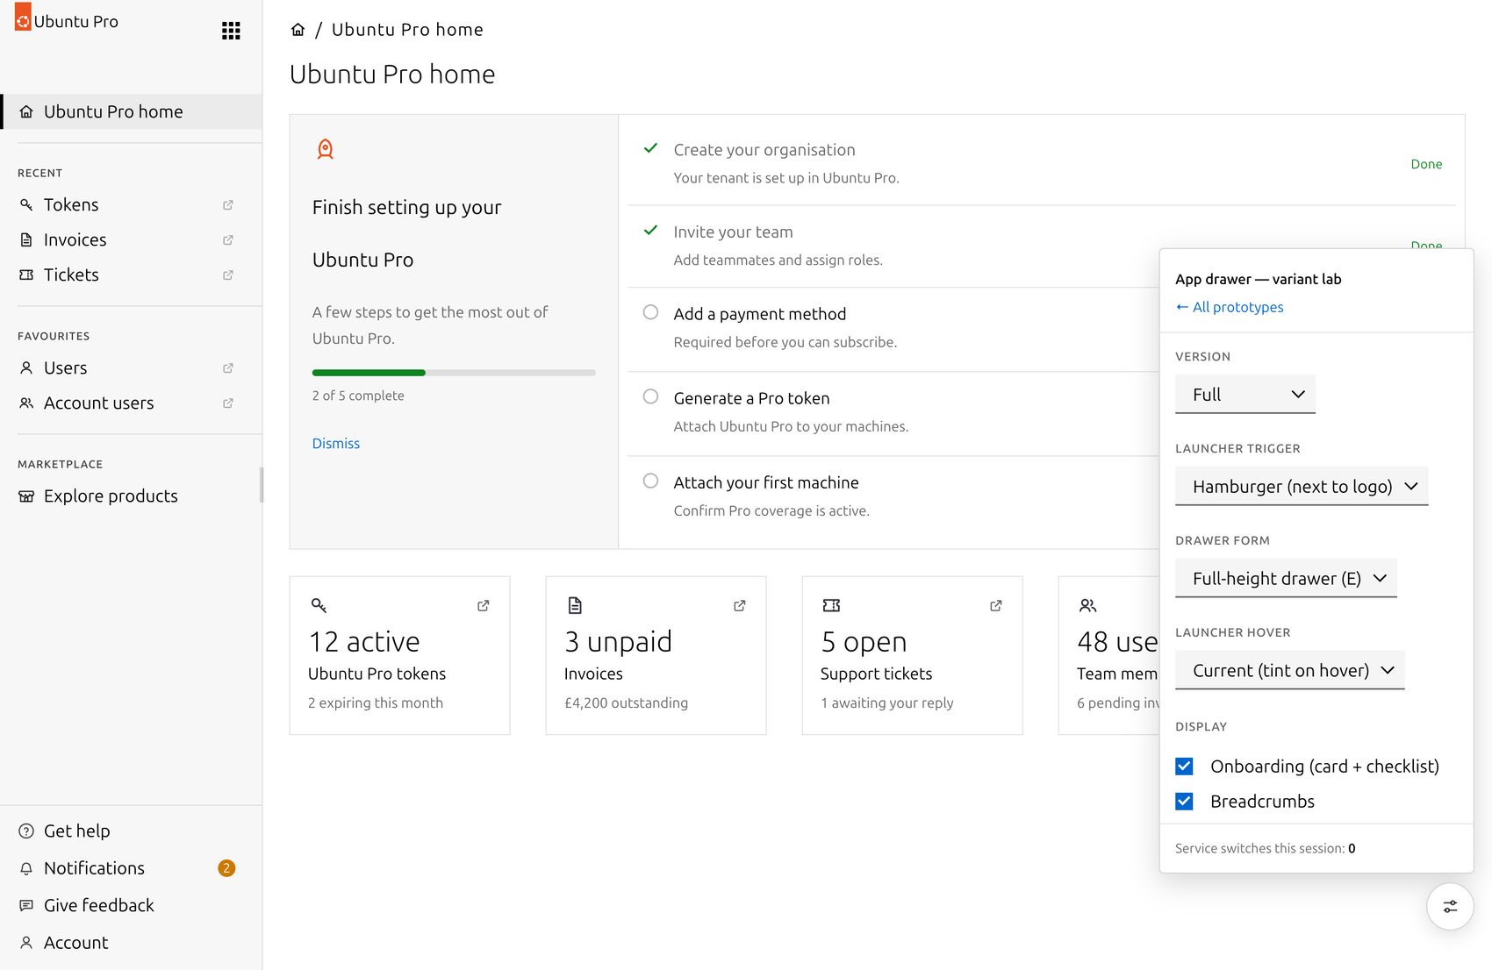Click the Give feedback speech icon

pos(26,905)
